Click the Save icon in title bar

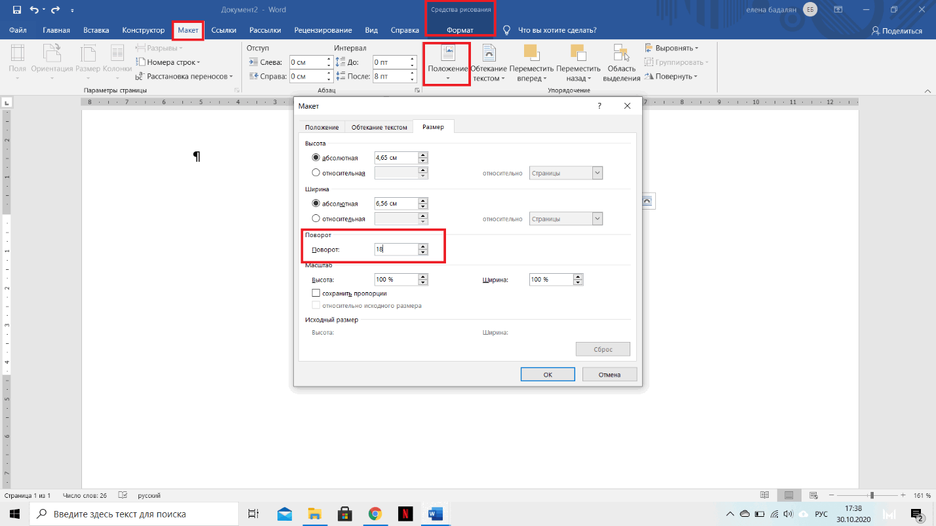(x=17, y=10)
